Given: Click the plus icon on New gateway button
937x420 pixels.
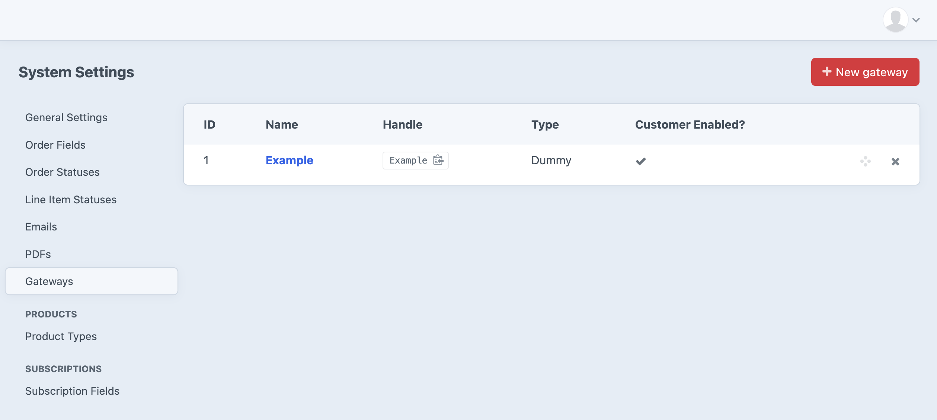Looking at the screenshot, I should [x=826, y=72].
